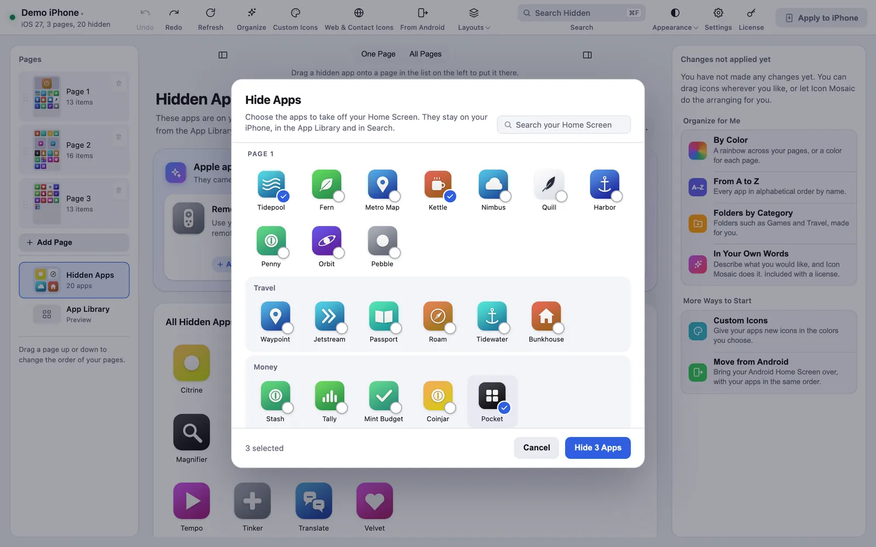This screenshot has width=876, height=547.
Task: Open Web & Contact Icons tool
Action: pos(359,19)
